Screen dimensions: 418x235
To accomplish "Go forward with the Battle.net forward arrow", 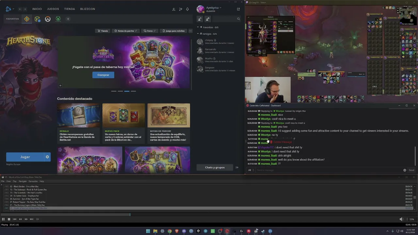I will tap(25, 9).
